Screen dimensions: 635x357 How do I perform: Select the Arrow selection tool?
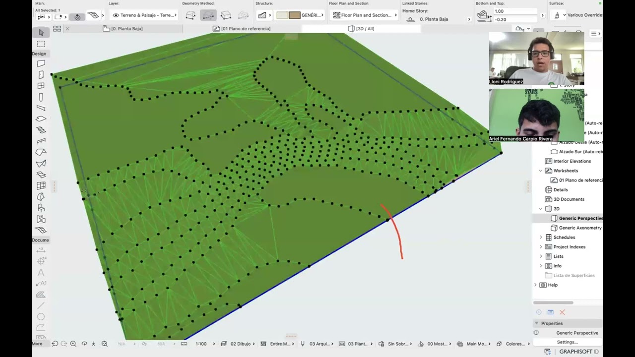(x=41, y=32)
